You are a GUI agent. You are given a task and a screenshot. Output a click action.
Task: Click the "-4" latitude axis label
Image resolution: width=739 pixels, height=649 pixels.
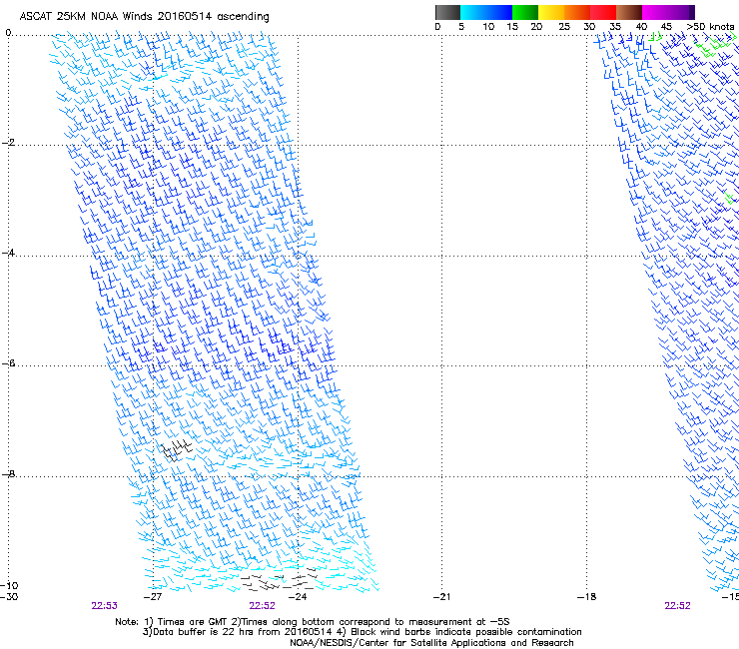coord(8,253)
